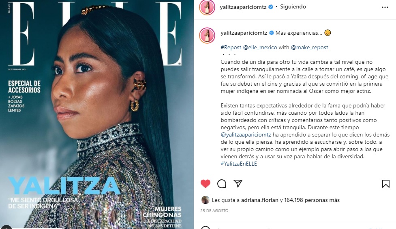
Task: Open yalitzaapariciomtz username in the caption
Action: pyautogui.click(x=244, y=33)
